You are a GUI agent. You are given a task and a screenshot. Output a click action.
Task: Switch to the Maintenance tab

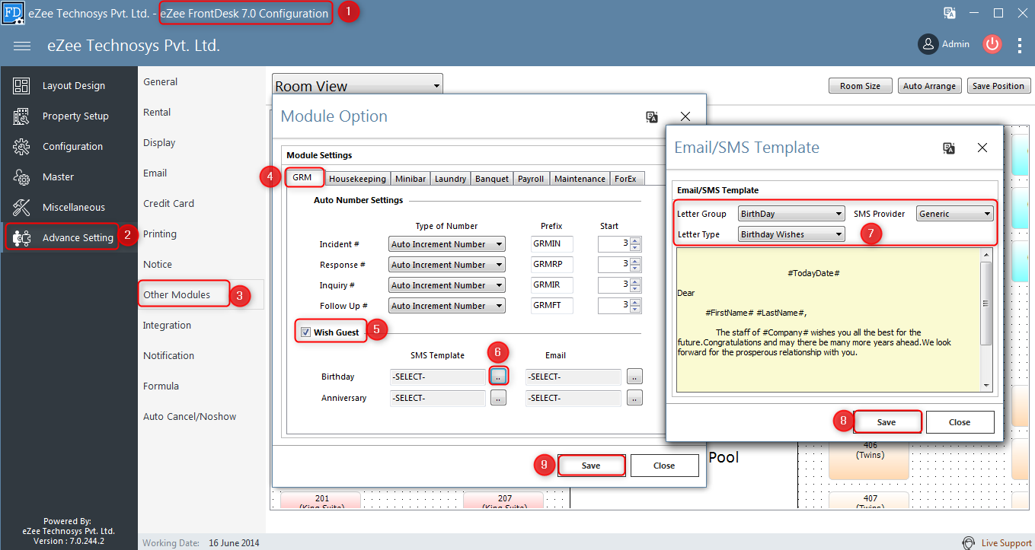click(580, 179)
